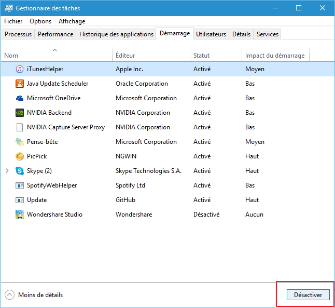Open the Affichage menu
335x308 pixels.
point(72,21)
